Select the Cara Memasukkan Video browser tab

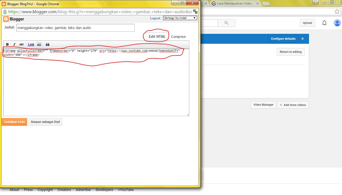[235, 3]
